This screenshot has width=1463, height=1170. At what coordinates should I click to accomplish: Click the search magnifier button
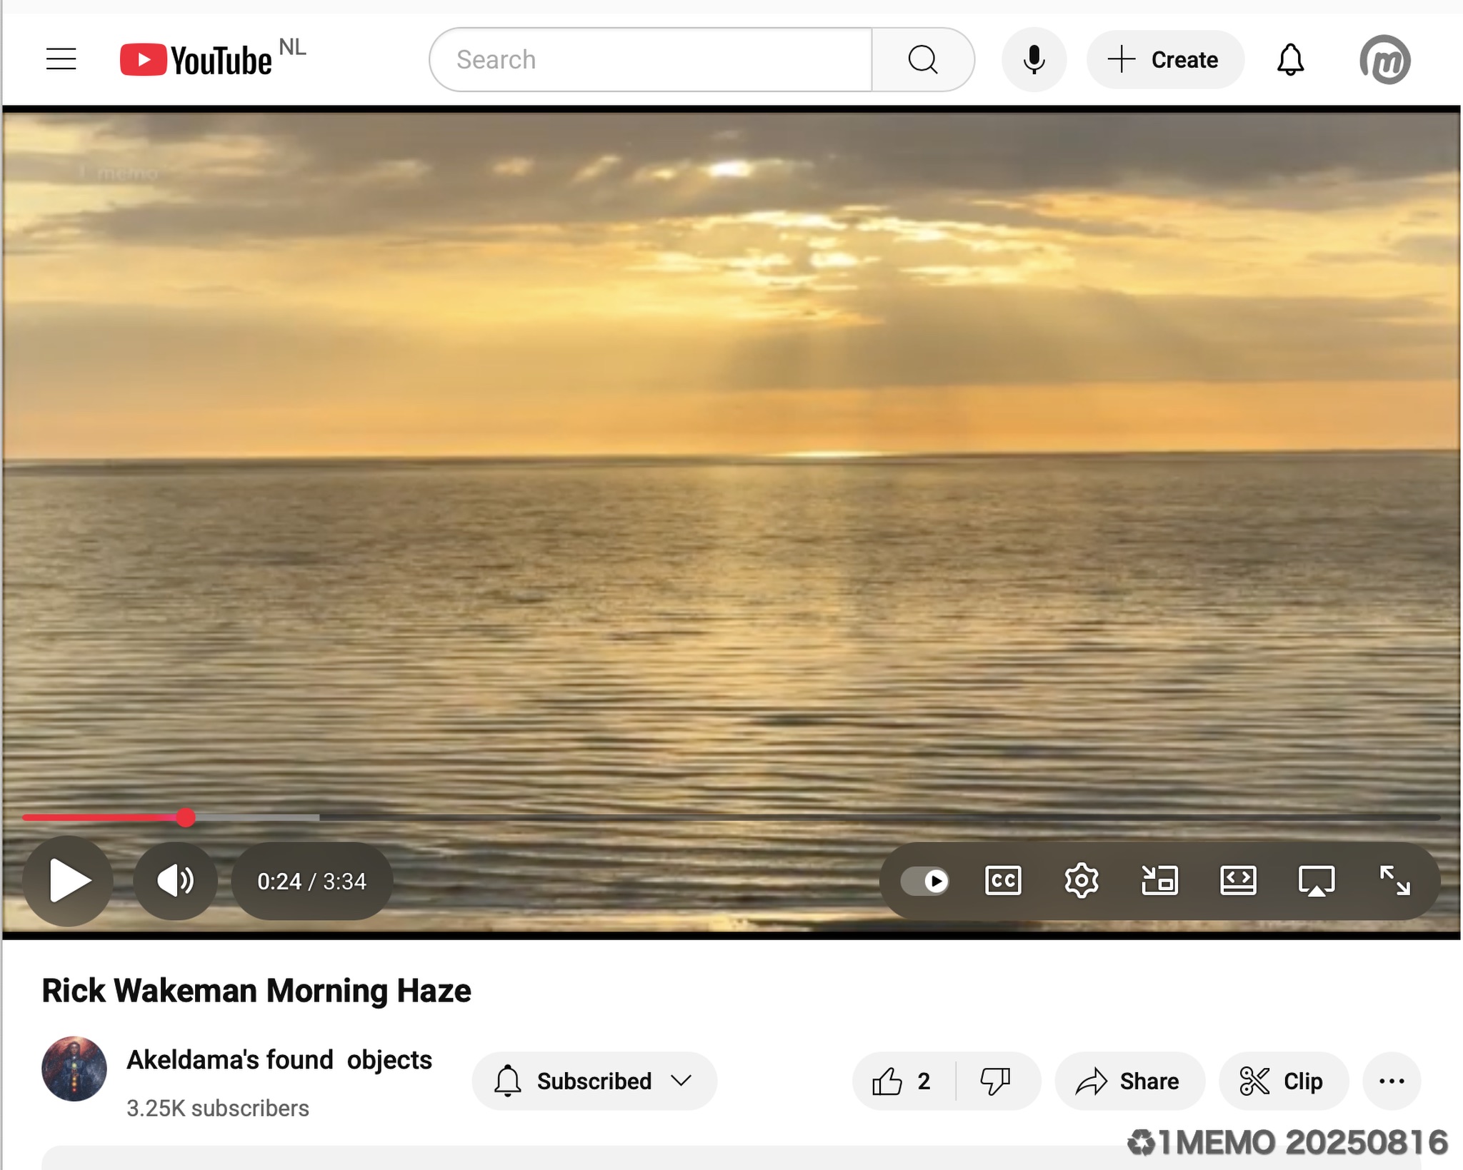coord(922,60)
